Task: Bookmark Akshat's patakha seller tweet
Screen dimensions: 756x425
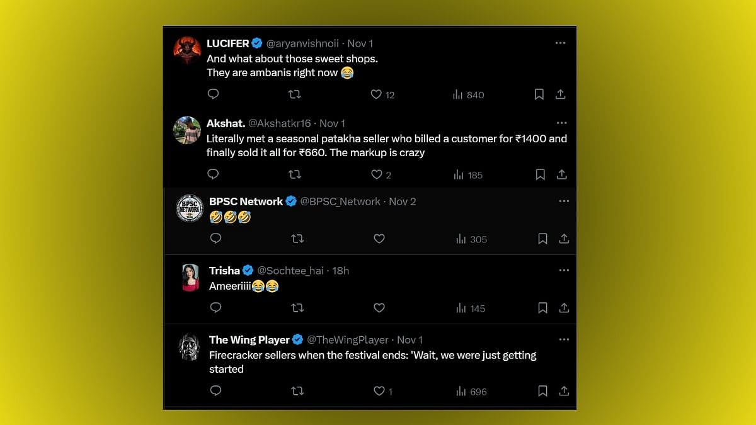Action: tap(540, 174)
